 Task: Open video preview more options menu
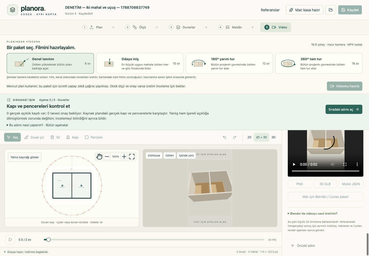pyautogui.click(x=357, y=164)
